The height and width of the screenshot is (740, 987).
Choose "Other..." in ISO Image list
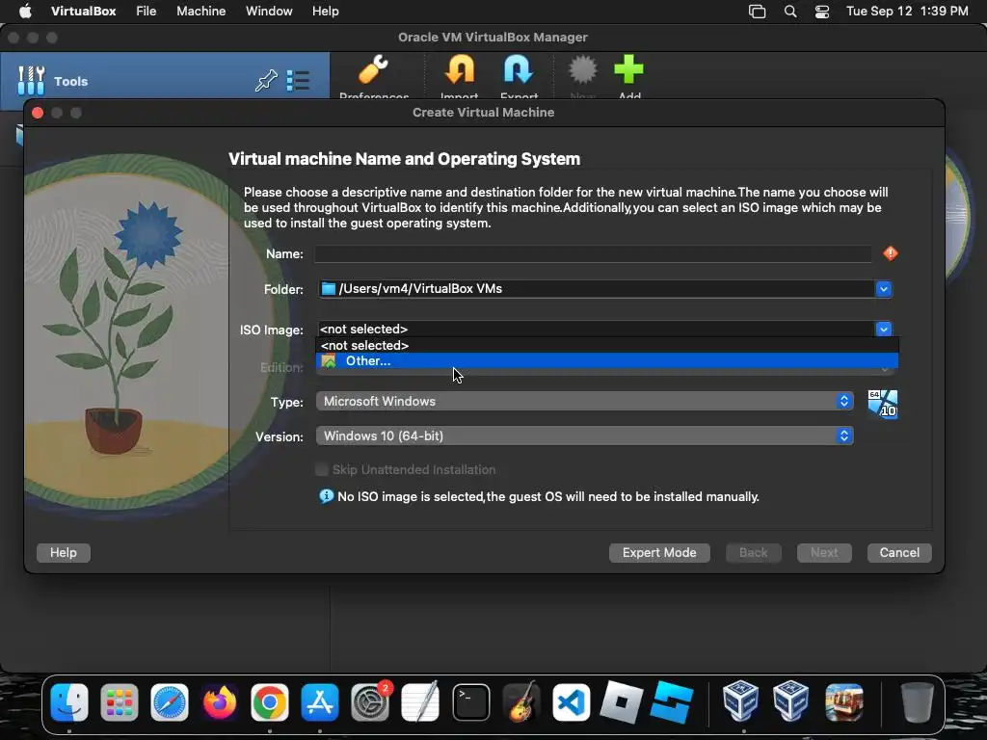607,361
